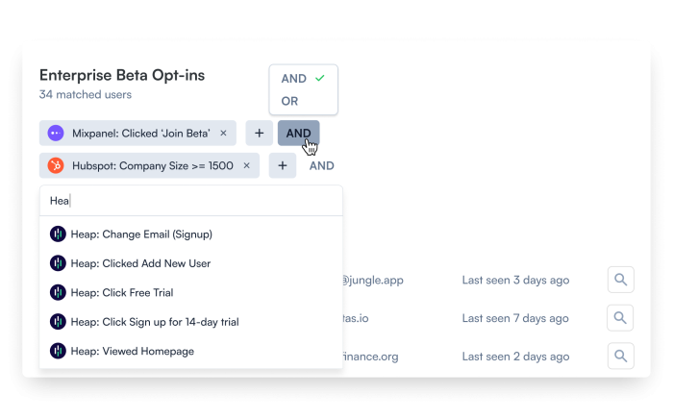
Task: Click the search field containing 'Hea'
Action: [x=191, y=201]
